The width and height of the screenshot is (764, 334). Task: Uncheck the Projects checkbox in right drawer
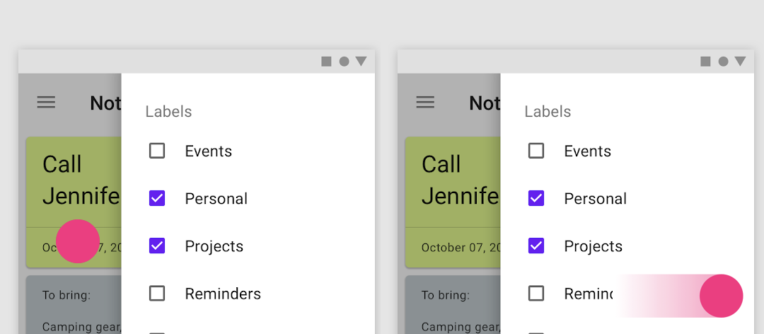pyautogui.click(x=536, y=246)
